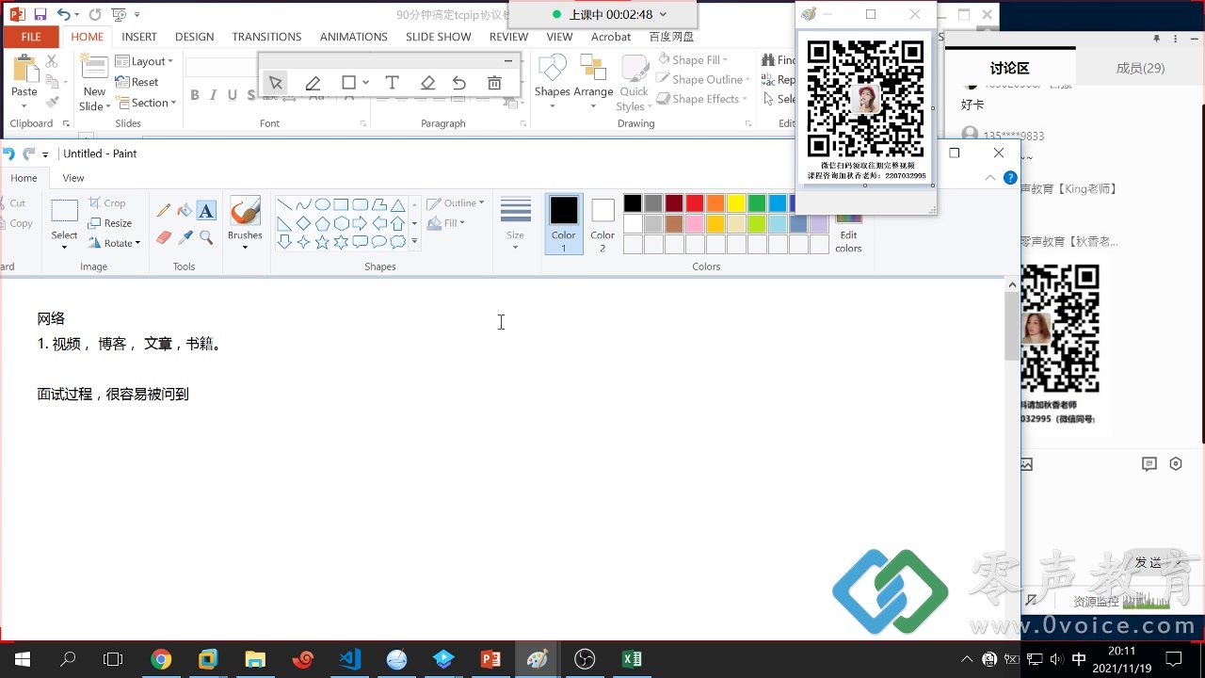Toggle the Text tool in Paint
1205x678 pixels.
tap(206, 210)
